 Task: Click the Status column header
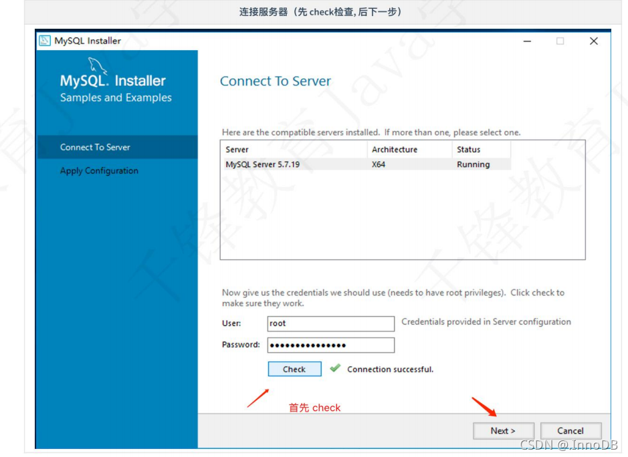click(x=482, y=149)
